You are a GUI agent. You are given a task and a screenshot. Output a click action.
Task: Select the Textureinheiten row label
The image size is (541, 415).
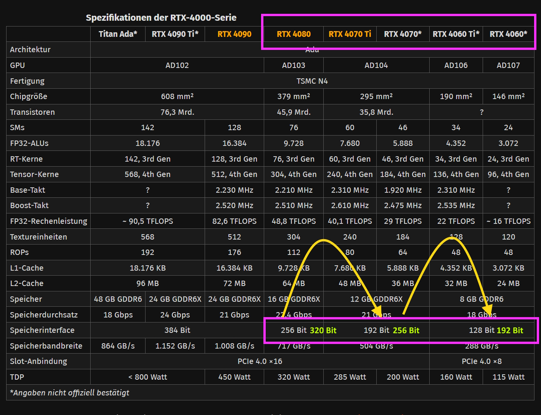[38, 237]
